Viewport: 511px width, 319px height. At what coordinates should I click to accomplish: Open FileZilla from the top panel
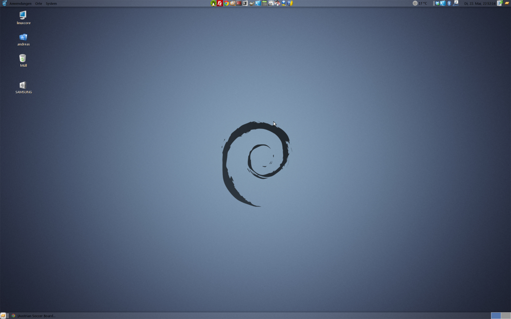pyautogui.click(x=220, y=3)
